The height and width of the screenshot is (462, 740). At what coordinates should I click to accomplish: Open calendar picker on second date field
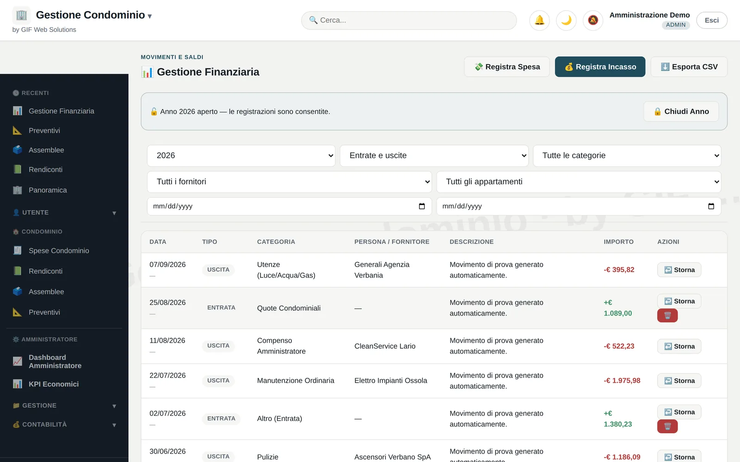click(711, 207)
